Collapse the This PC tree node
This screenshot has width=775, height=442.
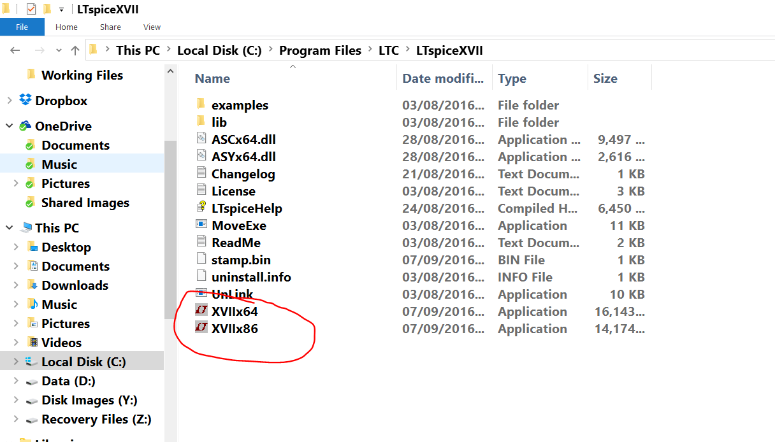10,228
